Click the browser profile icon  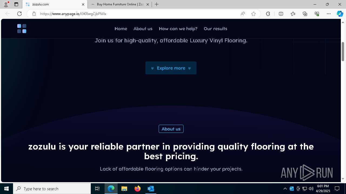(6, 4)
